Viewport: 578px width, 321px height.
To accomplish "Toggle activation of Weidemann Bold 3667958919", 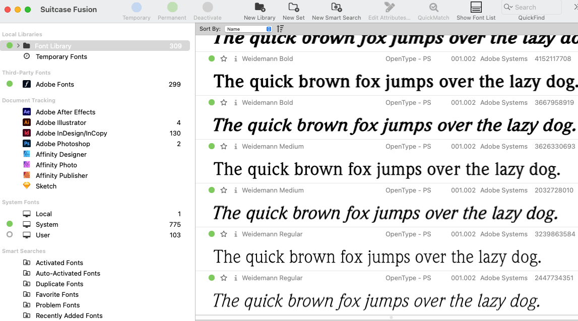I will 212,102.
